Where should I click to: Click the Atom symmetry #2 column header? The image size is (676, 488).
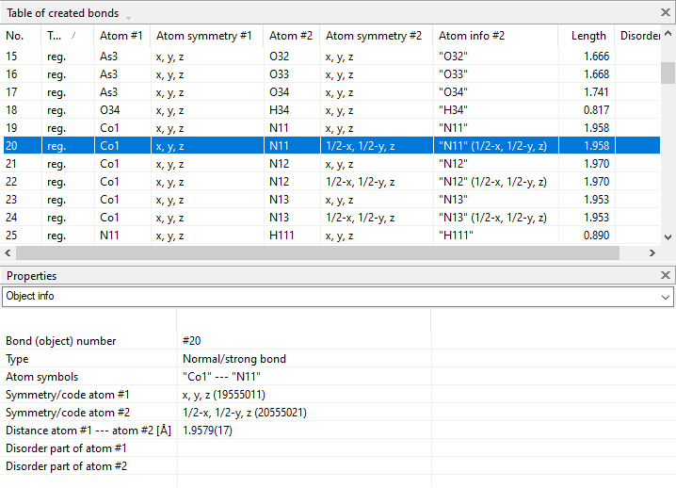pyautogui.click(x=374, y=36)
